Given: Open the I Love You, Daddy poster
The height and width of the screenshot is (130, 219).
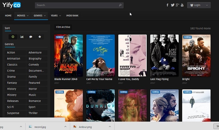Looking at the screenshot, I should 133,56.
